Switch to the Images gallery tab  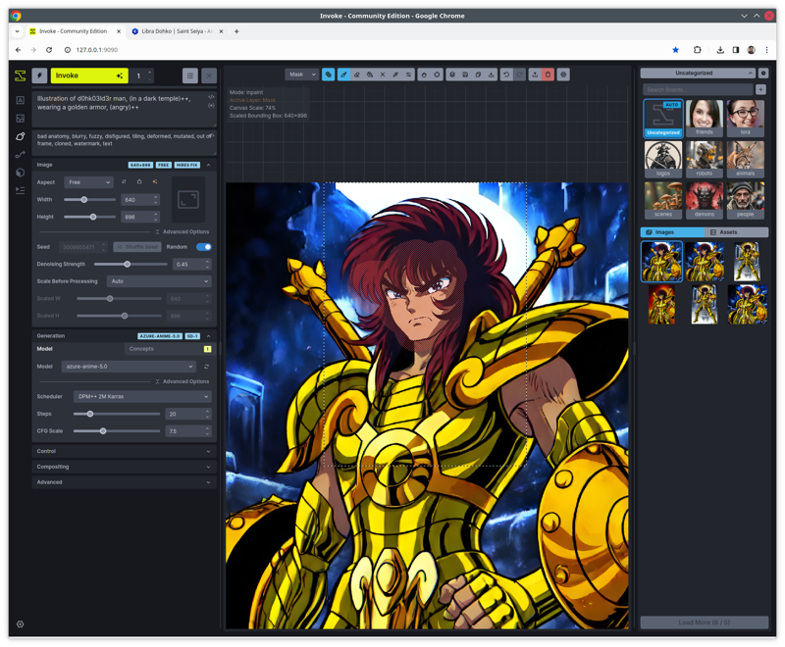click(672, 232)
